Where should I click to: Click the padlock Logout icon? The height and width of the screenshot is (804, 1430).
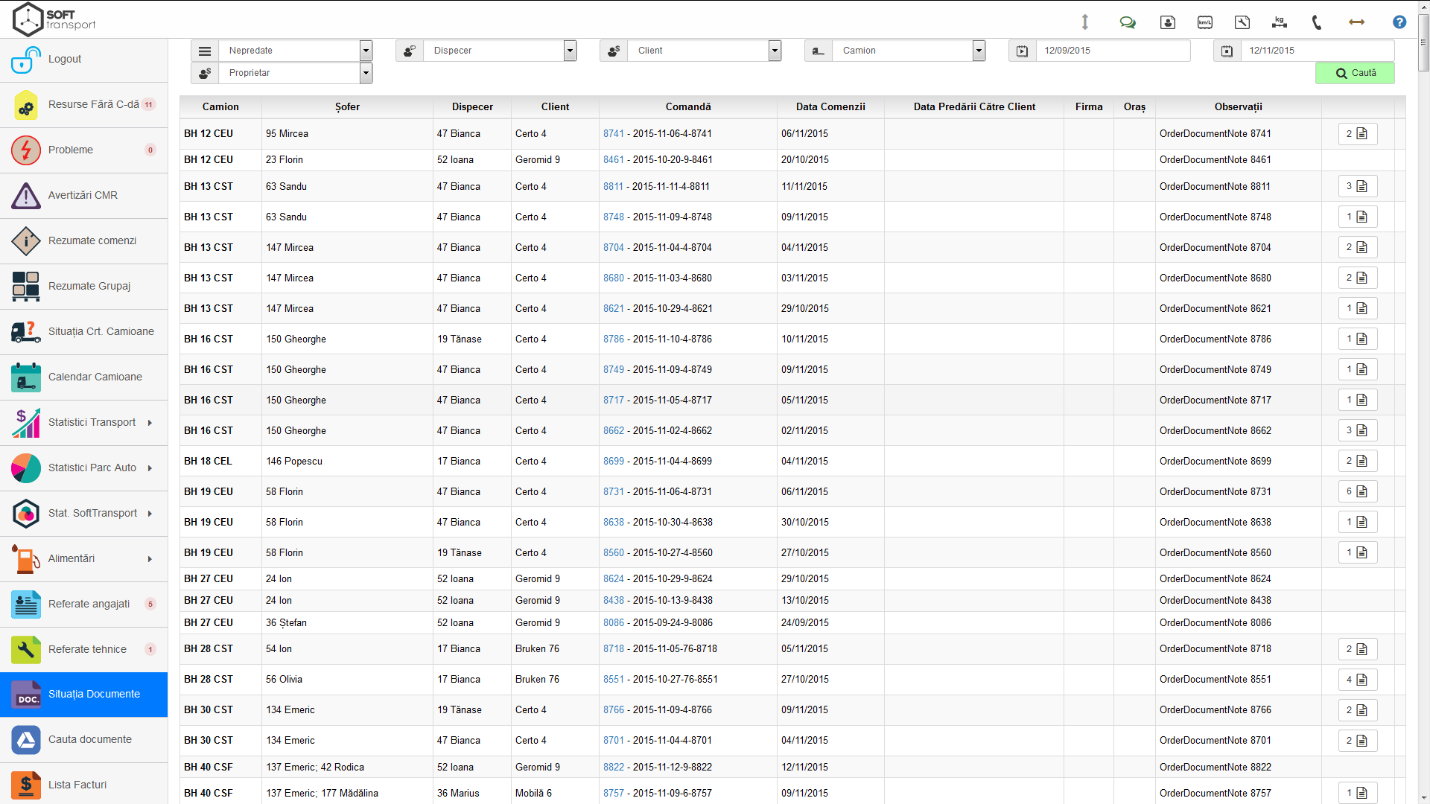point(26,60)
